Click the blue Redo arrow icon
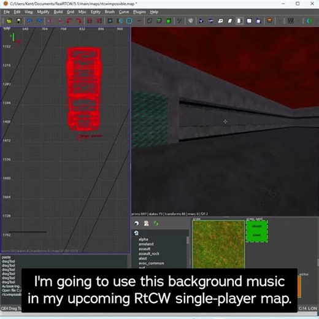Screen dimensions: 319x319 click(x=39, y=21)
